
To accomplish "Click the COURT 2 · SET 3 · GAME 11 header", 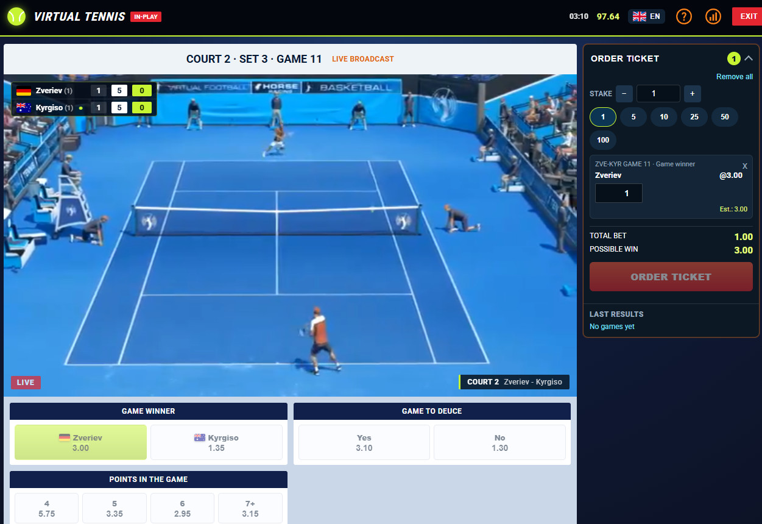I will coord(254,59).
